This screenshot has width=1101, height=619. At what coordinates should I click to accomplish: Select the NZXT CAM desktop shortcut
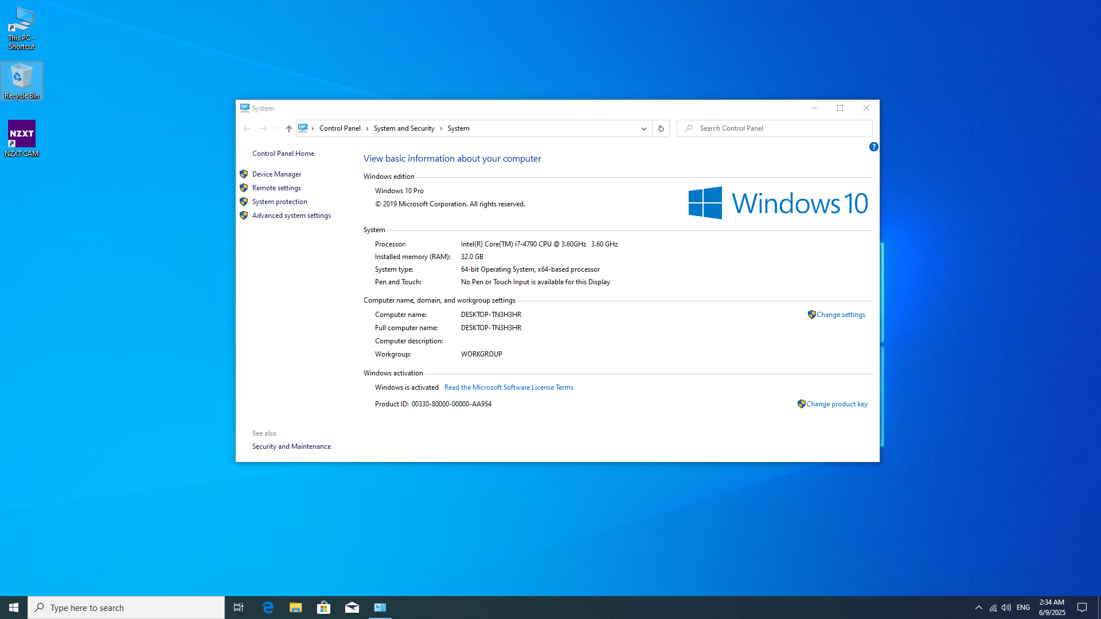(x=22, y=138)
